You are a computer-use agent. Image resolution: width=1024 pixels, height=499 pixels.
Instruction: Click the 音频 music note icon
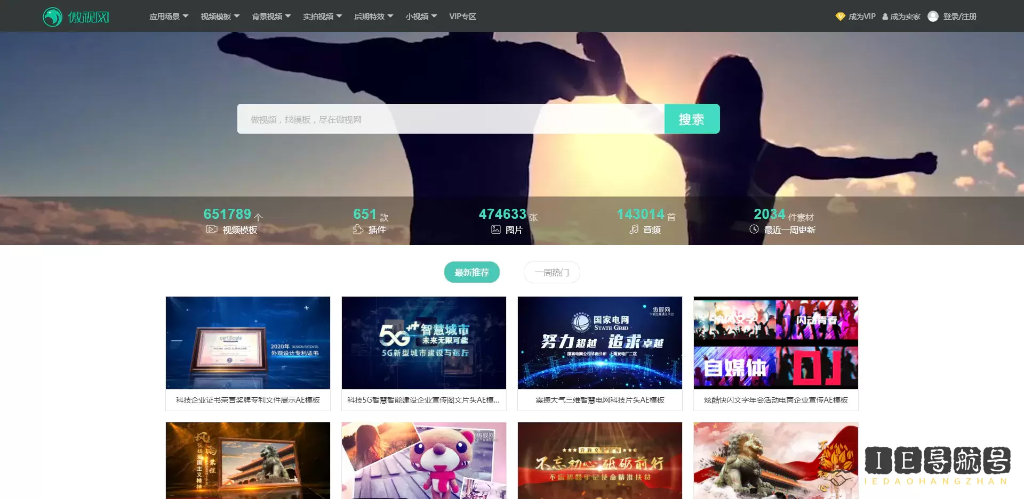pyautogui.click(x=634, y=230)
